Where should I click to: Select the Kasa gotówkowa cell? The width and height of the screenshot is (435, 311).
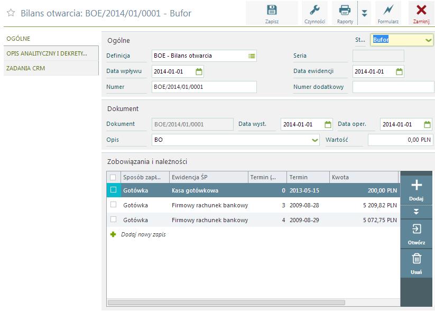208,190
